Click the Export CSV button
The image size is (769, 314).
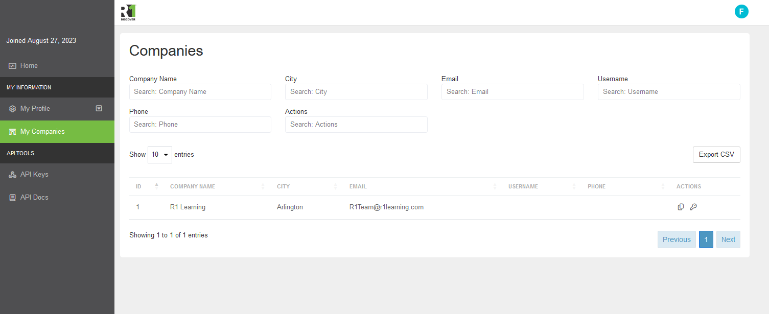716,155
